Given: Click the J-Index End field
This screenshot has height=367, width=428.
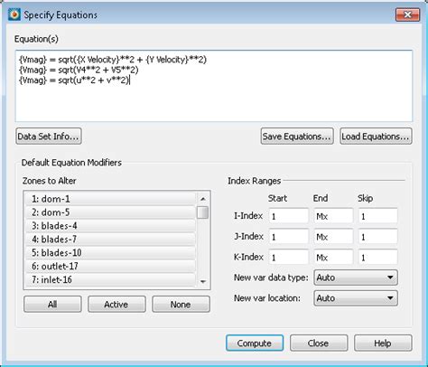Looking at the screenshot, I should [x=333, y=237].
